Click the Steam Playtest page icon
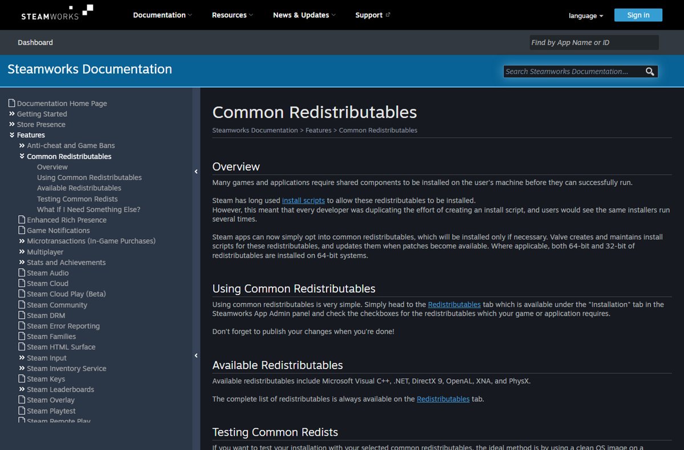684x450 pixels. point(22,411)
